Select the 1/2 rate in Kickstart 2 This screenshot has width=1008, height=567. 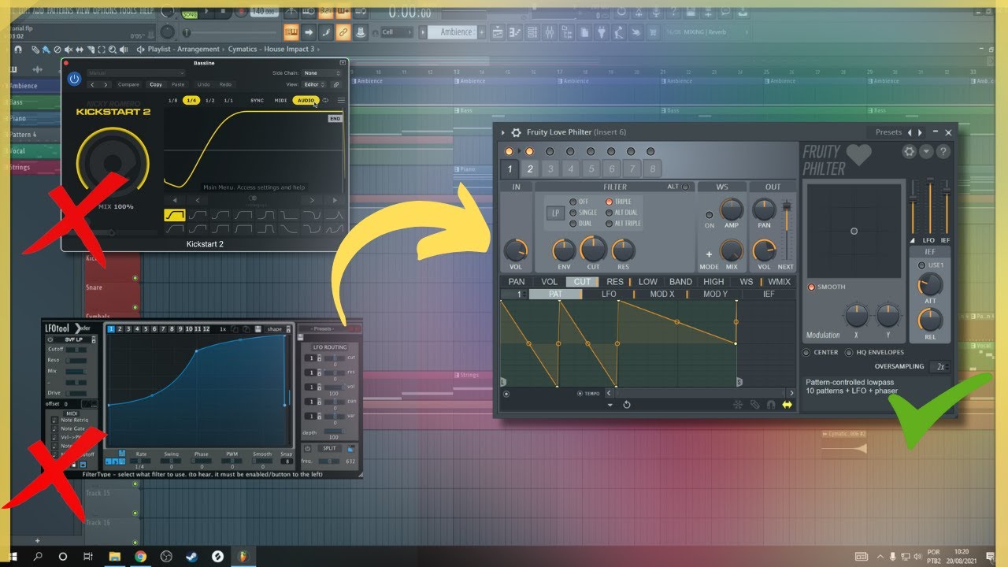tap(210, 101)
